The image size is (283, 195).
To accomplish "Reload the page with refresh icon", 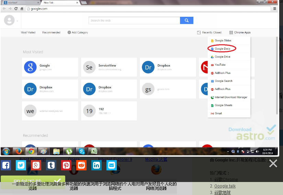I will click(x=16, y=9).
